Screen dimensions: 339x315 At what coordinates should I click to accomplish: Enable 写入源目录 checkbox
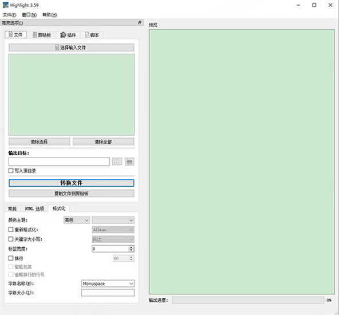coord(11,171)
